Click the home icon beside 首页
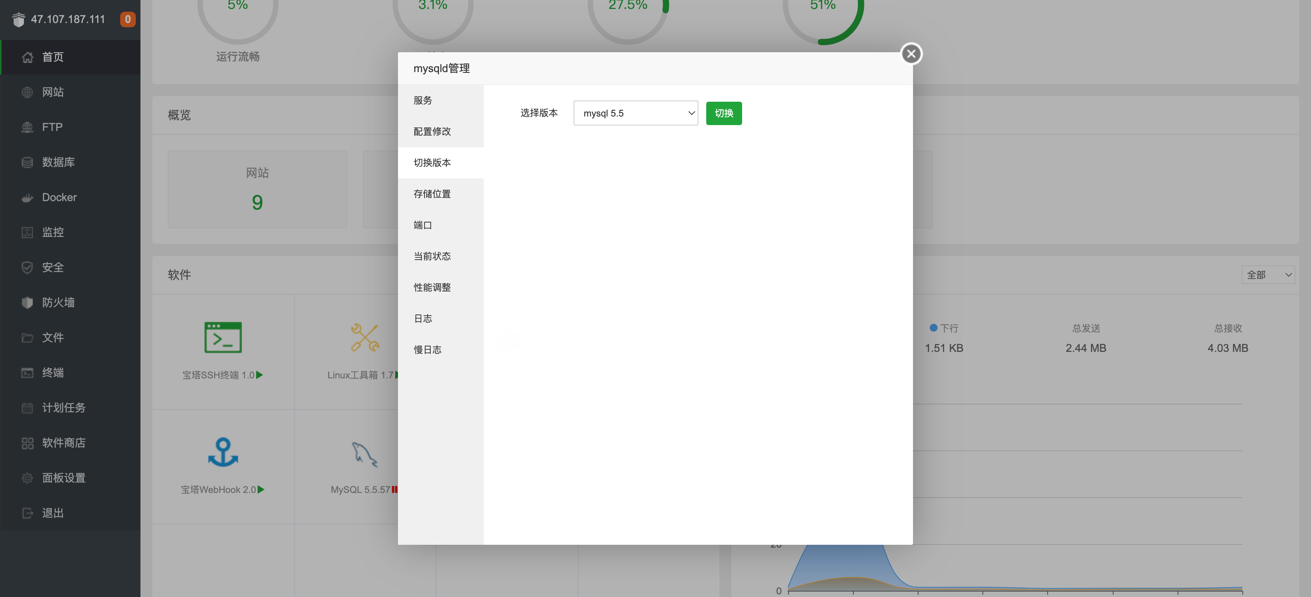The height and width of the screenshot is (597, 1311). click(x=27, y=57)
